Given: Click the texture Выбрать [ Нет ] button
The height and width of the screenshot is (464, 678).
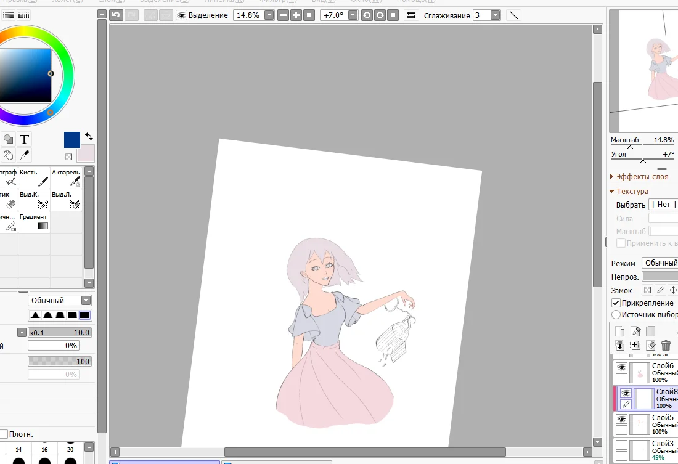Looking at the screenshot, I should (664, 205).
